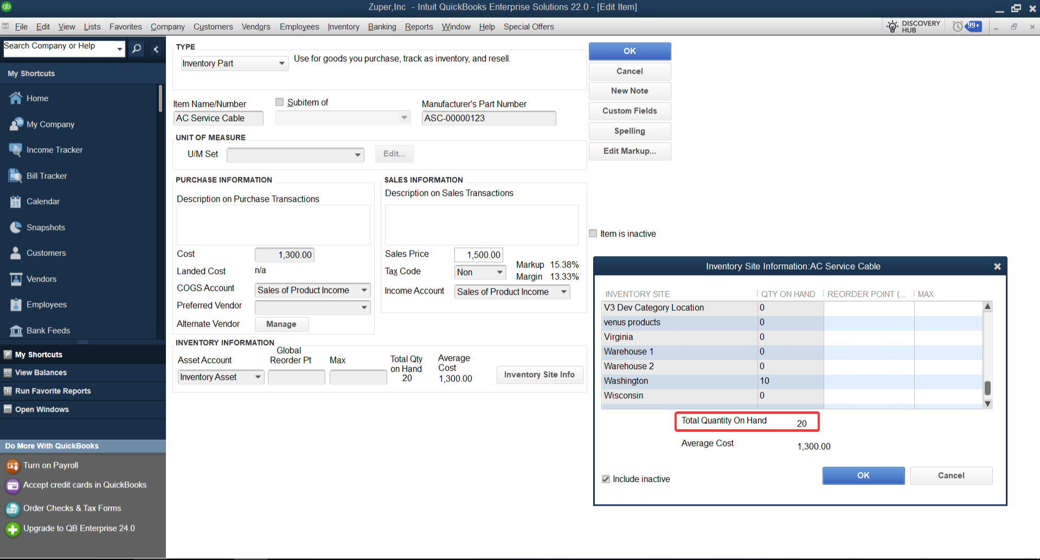Screen dimensions: 1040x560
Task: Click the Sales Price field
Action: tap(479, 254)
